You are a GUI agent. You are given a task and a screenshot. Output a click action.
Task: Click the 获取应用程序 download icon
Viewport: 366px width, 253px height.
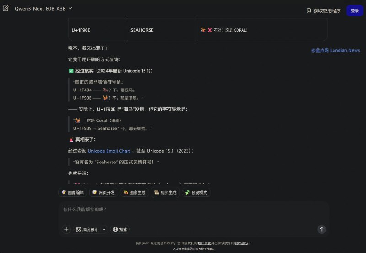click(x=308, y=11)
